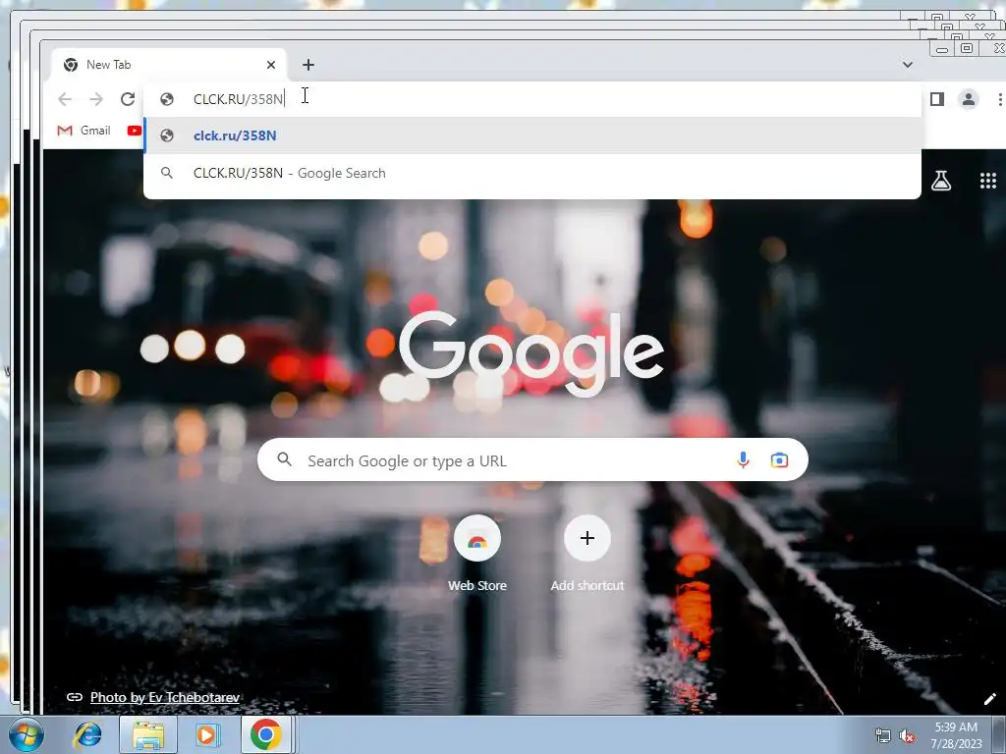Open the clock showing 5:39 AM
1006x754 pixels.
[x=956, y=735]
